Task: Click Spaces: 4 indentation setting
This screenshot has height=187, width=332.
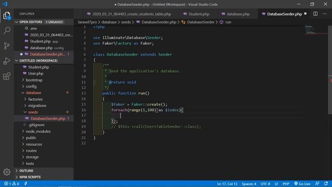Action: [x=249, y=184]
